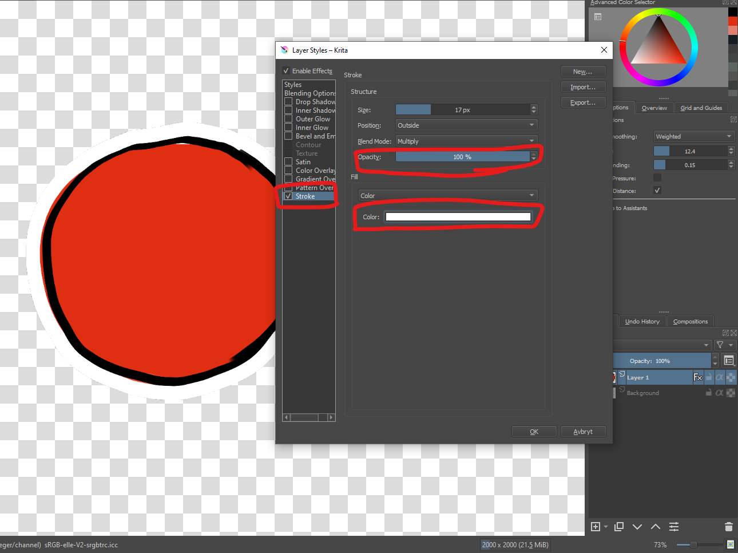This screenshot has width=738, height=553.
Task: Delete the layer with the trash icon
Action: 728,527
